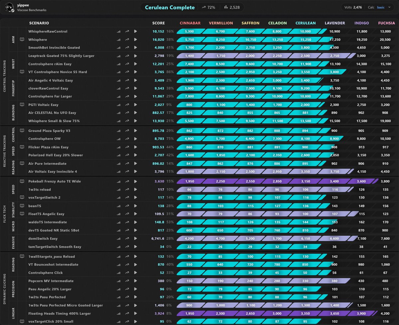Image resolution: width=399 pixels, height=325 pixels.
Task: Click the SCENARIO column header
Action: coord(39,23)
